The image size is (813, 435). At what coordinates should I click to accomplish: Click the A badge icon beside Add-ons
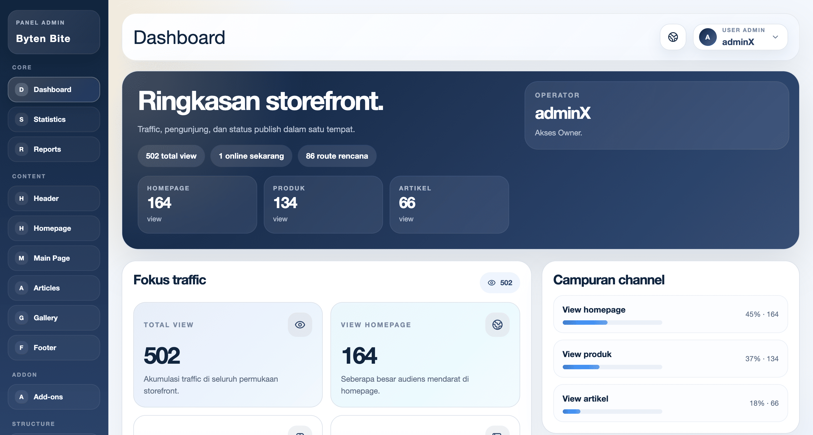(x=22, y=397)
